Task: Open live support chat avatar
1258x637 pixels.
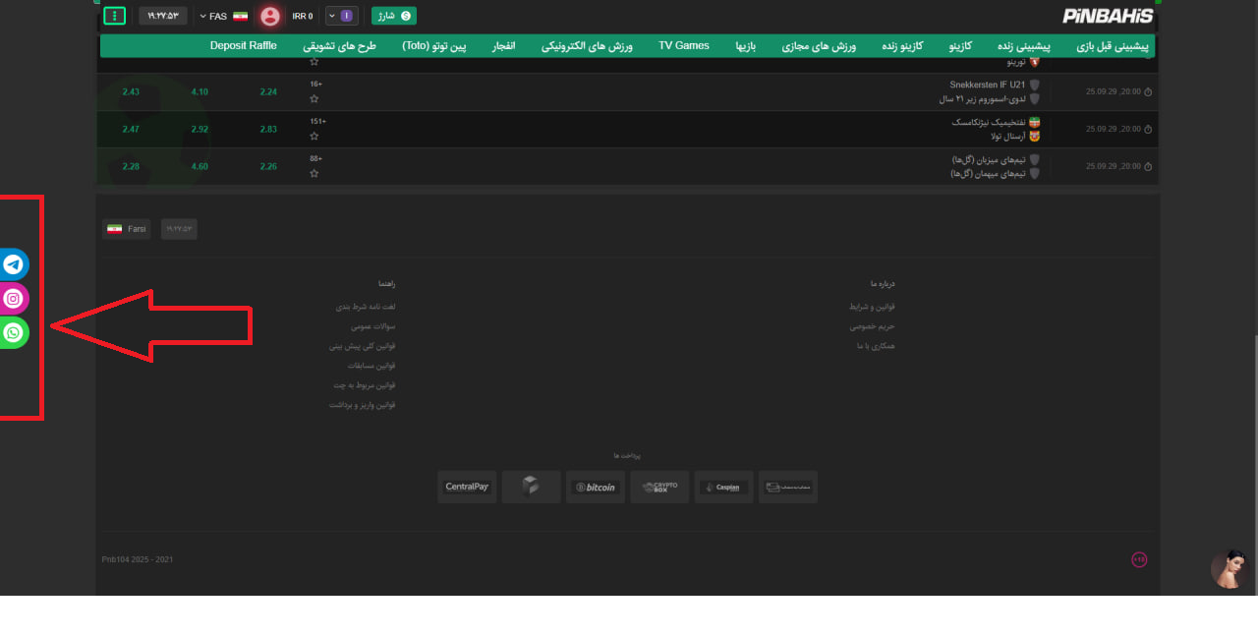Action: 1229,569
